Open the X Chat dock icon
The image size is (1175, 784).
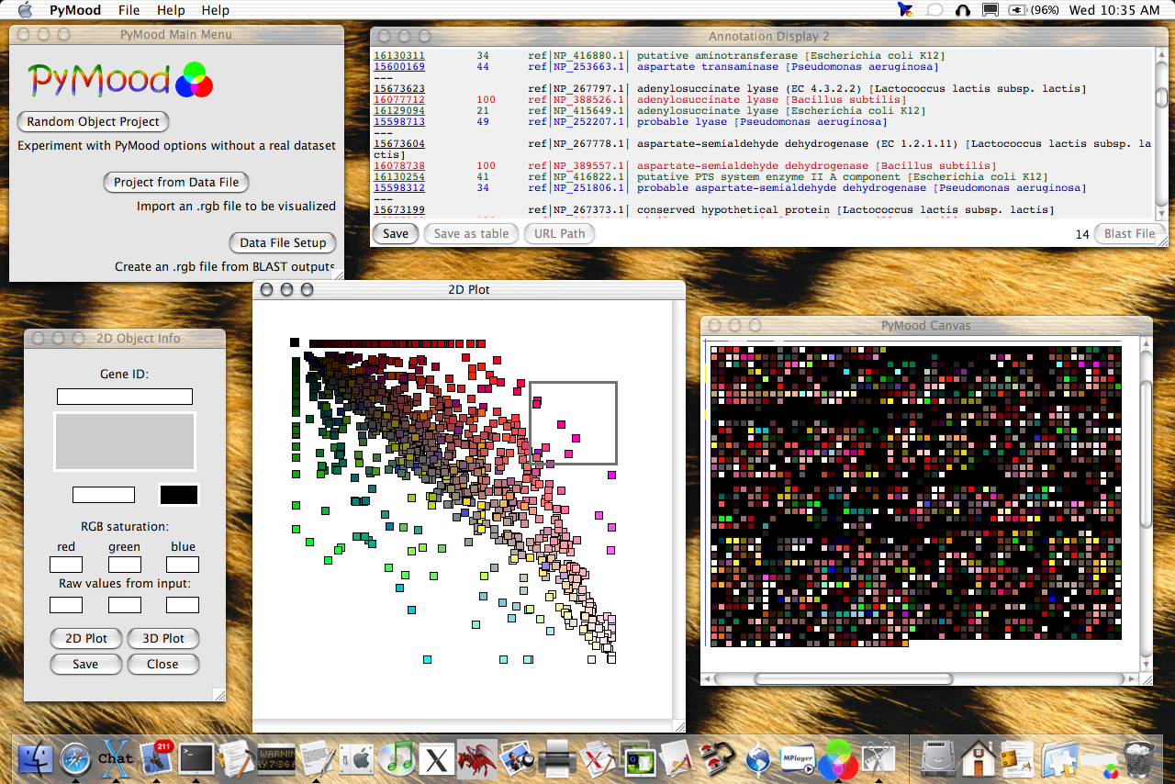coord(116,758)
